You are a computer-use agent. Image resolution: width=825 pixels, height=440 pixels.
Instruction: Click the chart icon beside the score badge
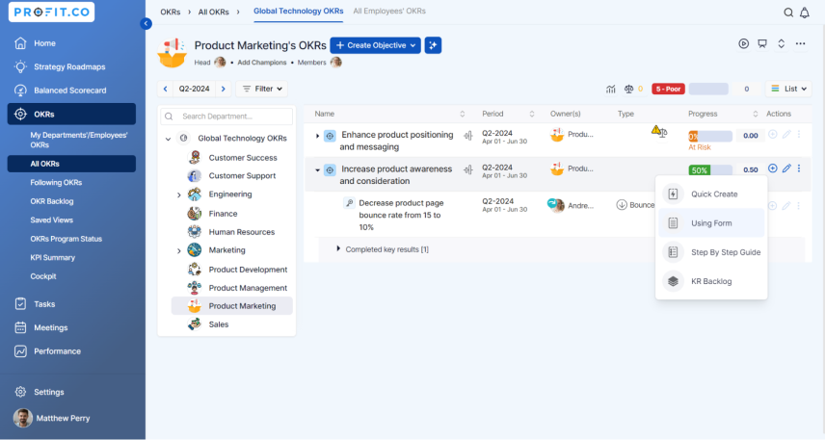point(610,89)
